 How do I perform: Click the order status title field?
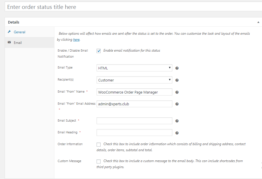pos(133,7)
